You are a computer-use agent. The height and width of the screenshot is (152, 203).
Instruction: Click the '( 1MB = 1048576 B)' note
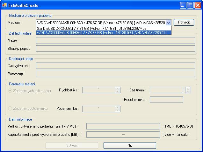point(178,126)
